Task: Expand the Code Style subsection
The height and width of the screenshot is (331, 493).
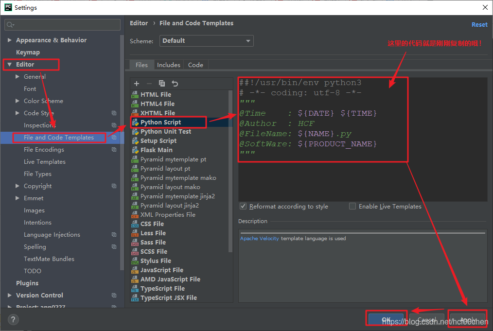Action: (18, 113)
